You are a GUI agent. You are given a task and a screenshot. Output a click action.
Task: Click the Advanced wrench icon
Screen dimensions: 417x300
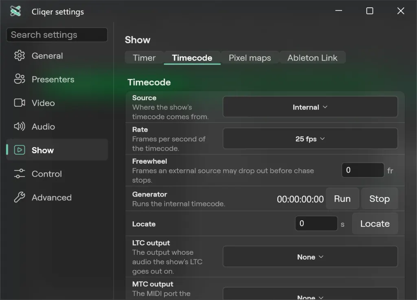coord(20,197)
